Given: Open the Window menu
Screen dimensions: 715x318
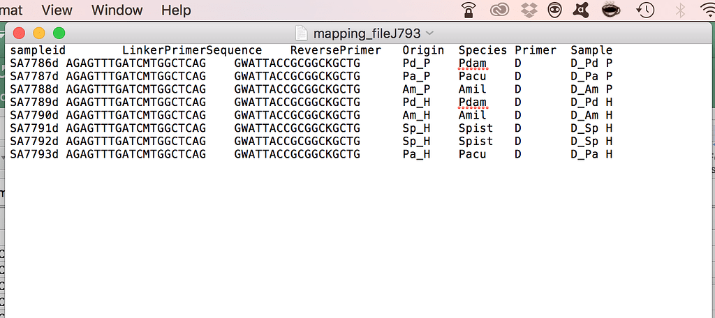Looking at the screenshot, I should [117, 10].
